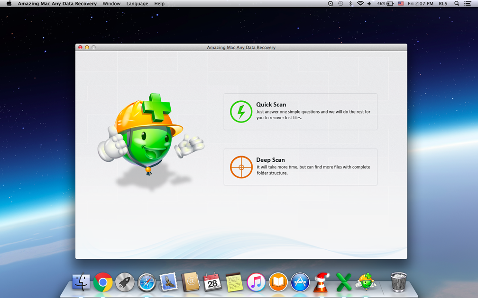Open the Help menu
Viewport: 478px width, 298px height.
tap(159, 4)
